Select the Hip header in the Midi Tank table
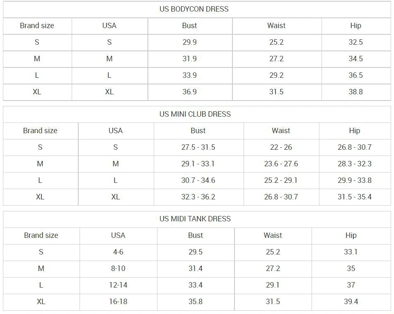The width and height of the screenshot is (394, 314). click(x=350, y=235)
